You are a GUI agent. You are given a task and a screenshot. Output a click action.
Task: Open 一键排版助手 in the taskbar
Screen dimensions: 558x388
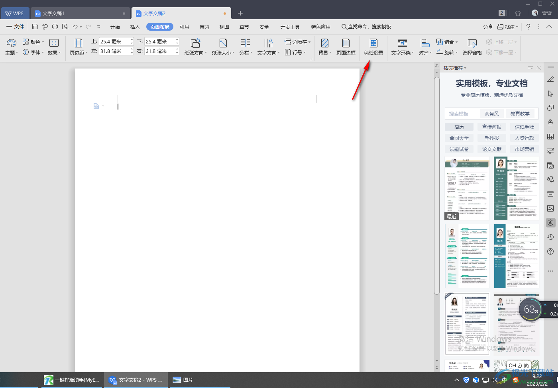pyautogui.click(x=72, y=380)
